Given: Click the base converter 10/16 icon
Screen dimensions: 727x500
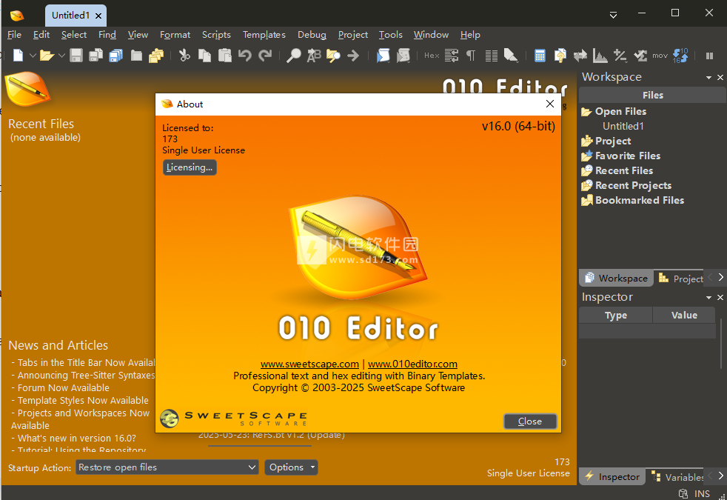Looking at the screenshot, I should 680,56.
